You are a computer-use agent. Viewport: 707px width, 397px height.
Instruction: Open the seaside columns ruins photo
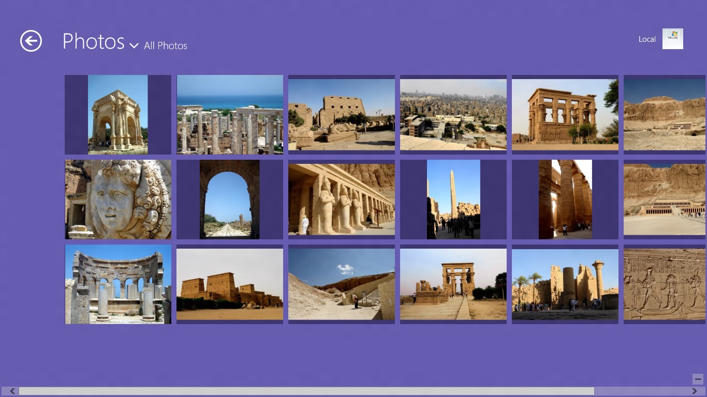click(x=230, y=115)
